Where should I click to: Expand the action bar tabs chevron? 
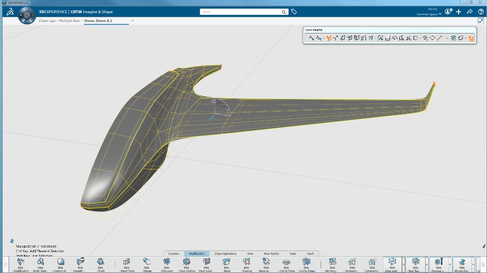point(323,253)
